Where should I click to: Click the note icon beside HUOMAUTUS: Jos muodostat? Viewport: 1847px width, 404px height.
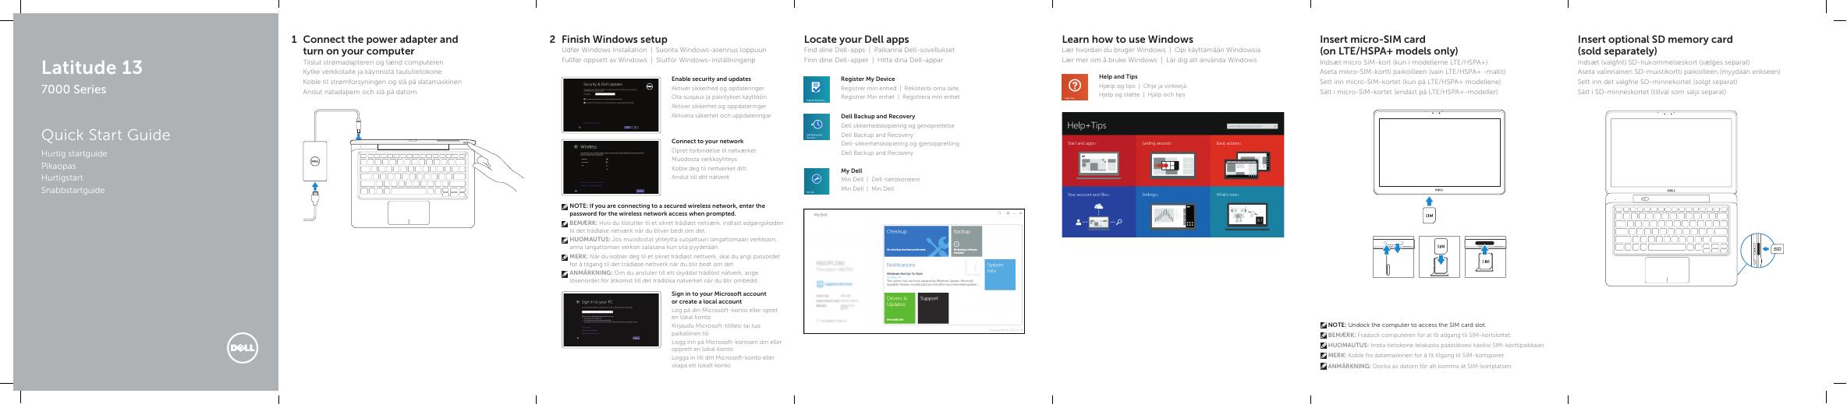pyautogui.click(x=565, y=240)
